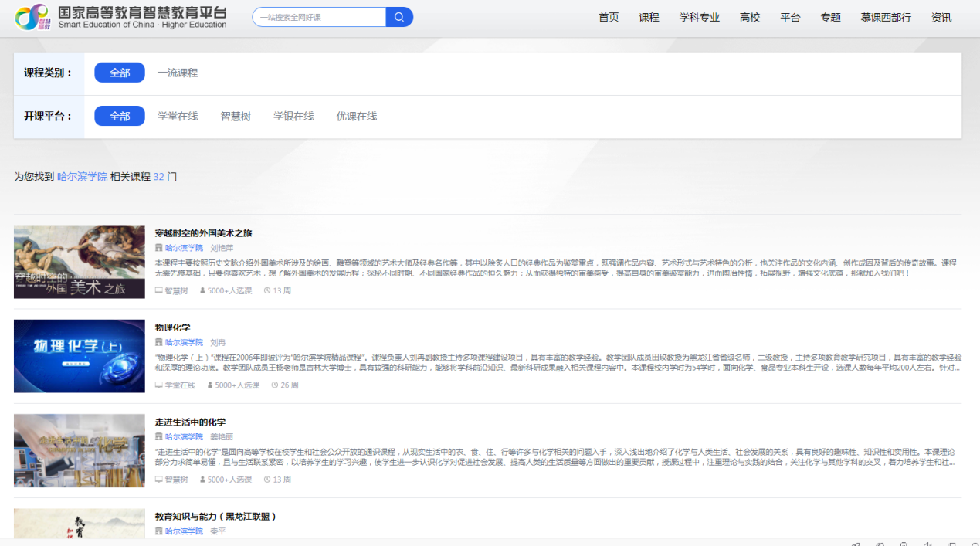Screen dimensions: 980x546
Task: Open the 高校 navigation item
Action: pyautogui.click(x=750, y=17)
